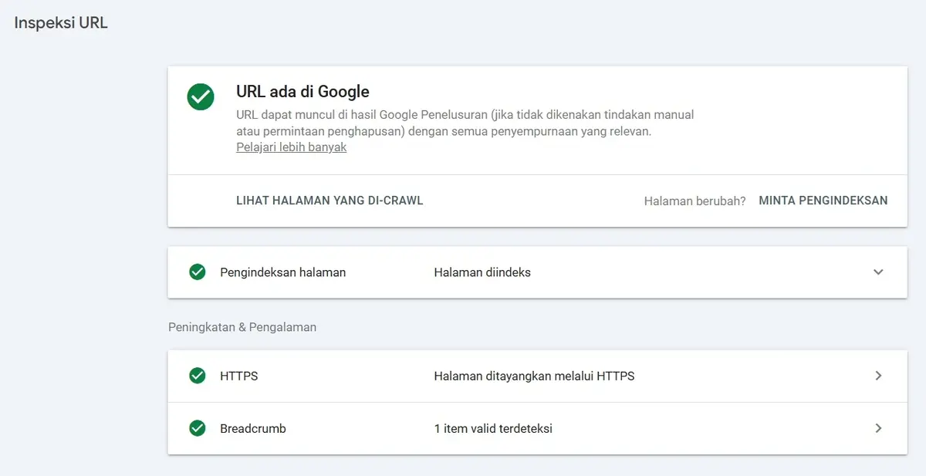The height and width of the screenshot is (476, 926).
Task: Click the Halaman berubah? text
Action: [x=695, y=201]
